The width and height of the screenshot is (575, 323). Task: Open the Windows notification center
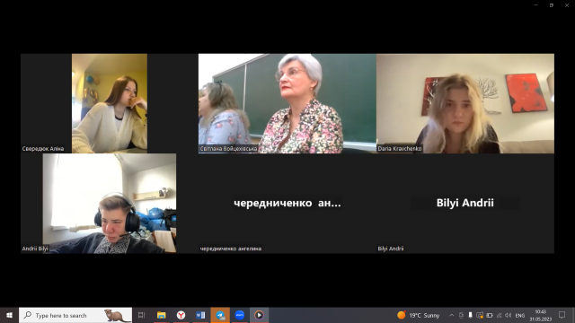pyautogui.click(x=562, y=315)
